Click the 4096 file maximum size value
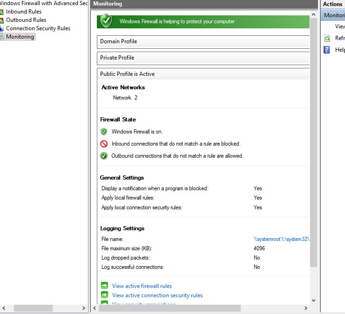 click(259, 248)
